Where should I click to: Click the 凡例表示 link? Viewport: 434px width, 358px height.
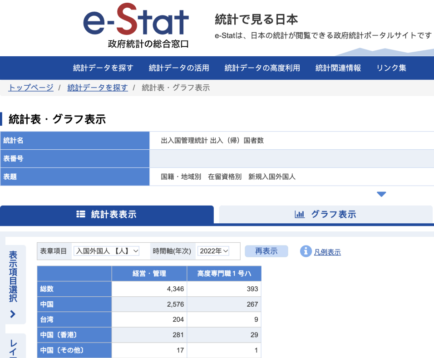pyautogui.click(x=327, y=251)
